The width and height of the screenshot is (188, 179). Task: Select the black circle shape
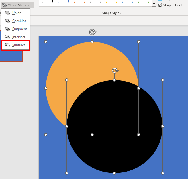coord(120,135)
